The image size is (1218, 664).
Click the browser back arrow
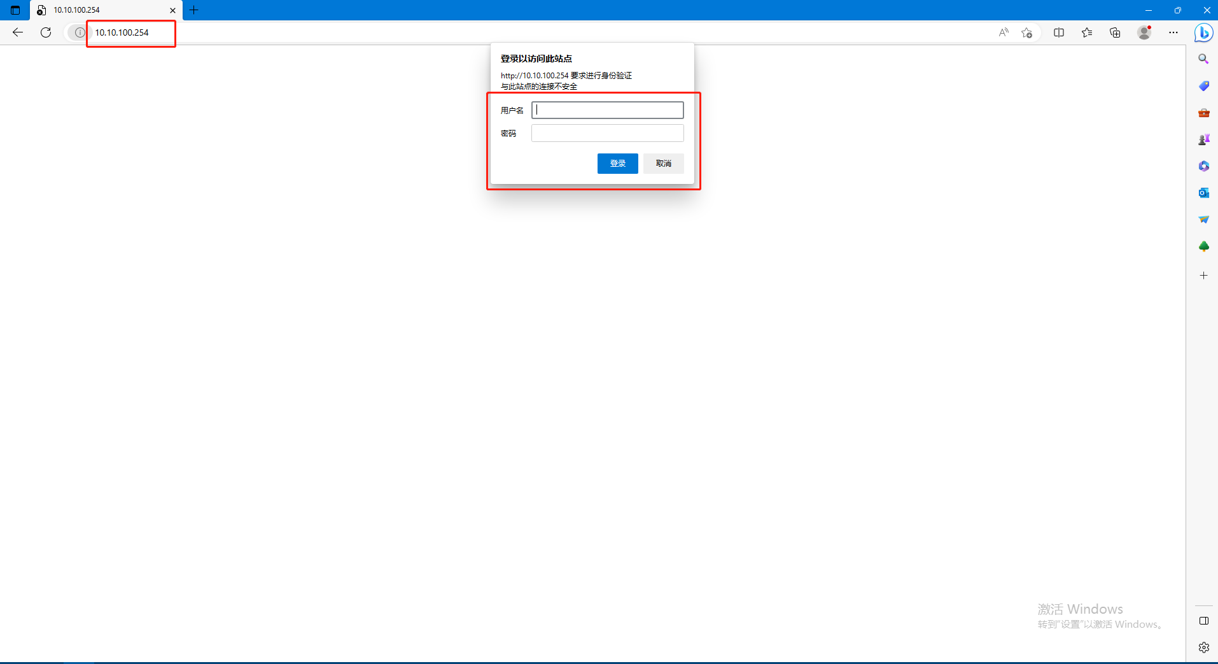(x=18, y=32)
